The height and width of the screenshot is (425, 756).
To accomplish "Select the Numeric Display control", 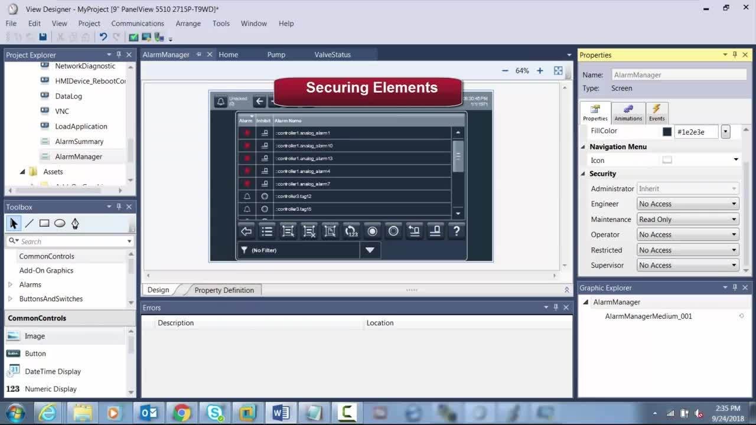I will [51, 389].
